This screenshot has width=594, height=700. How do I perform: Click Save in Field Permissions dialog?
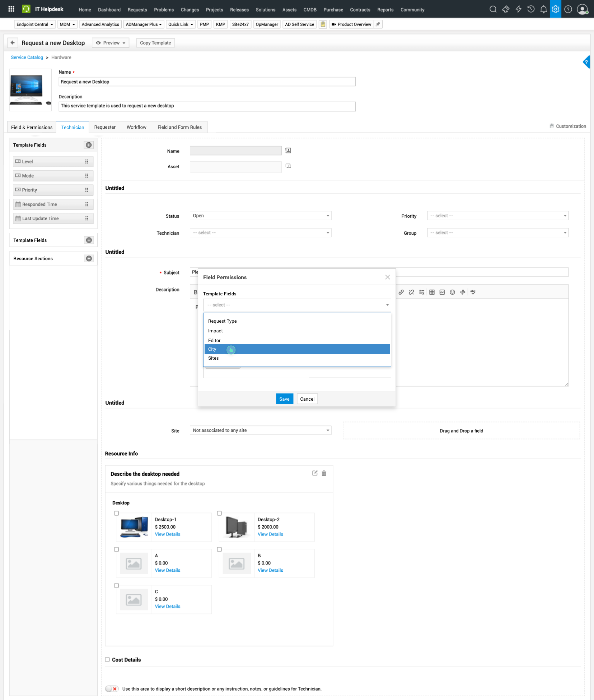pyautogui.click(x=284, y=399)
